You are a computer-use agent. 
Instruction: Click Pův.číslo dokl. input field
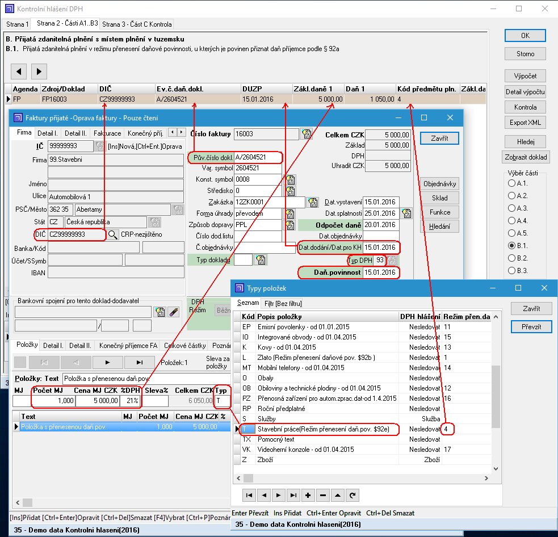(258, 157)
